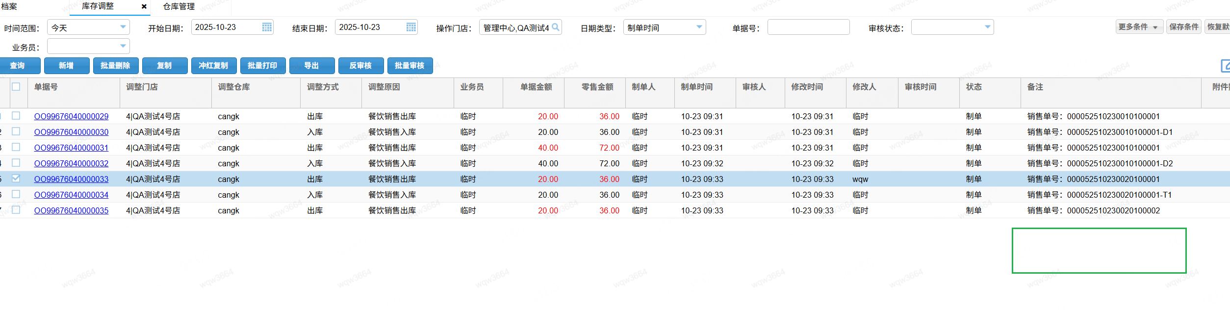Open document link OO99676040000031
Screen dimensions: 1230x310
pyautogui.click(x=71, y=148)
